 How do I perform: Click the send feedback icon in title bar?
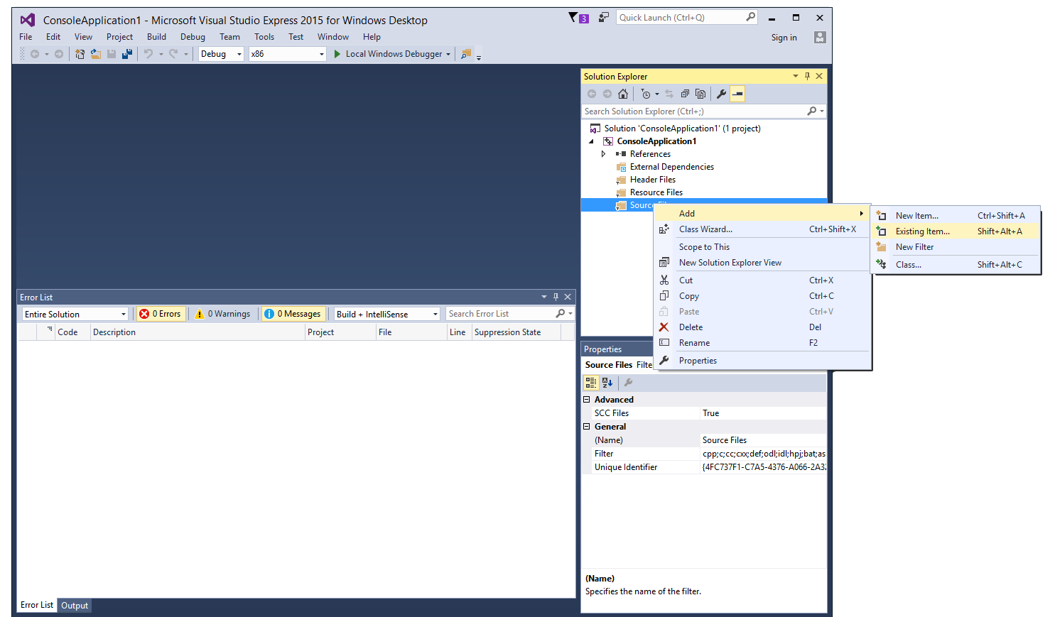(603, 18)
